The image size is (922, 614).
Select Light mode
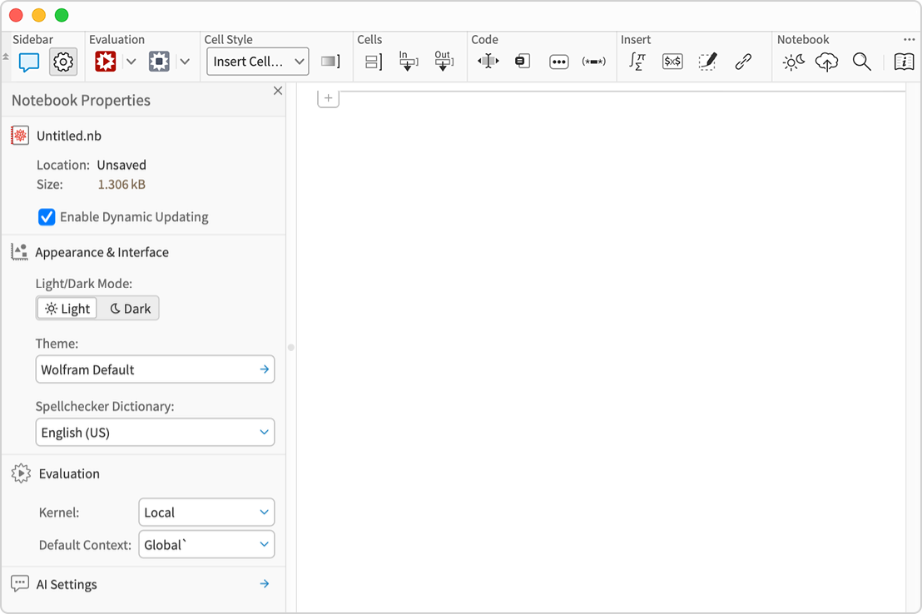[67, 309]
